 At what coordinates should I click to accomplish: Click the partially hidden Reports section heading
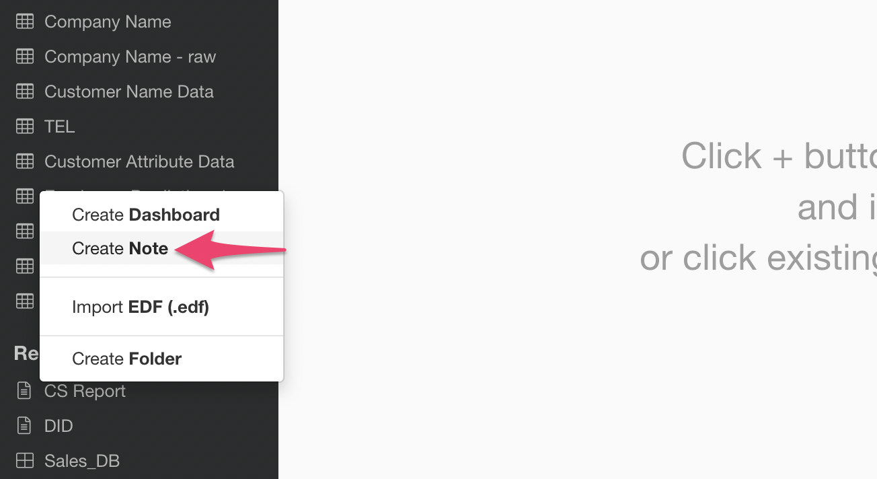click(26, 353)
